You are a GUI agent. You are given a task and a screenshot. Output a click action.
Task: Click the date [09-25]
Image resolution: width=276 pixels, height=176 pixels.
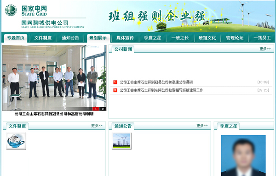263,90
